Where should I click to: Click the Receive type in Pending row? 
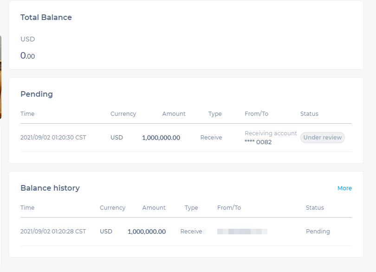pos(211,138)
